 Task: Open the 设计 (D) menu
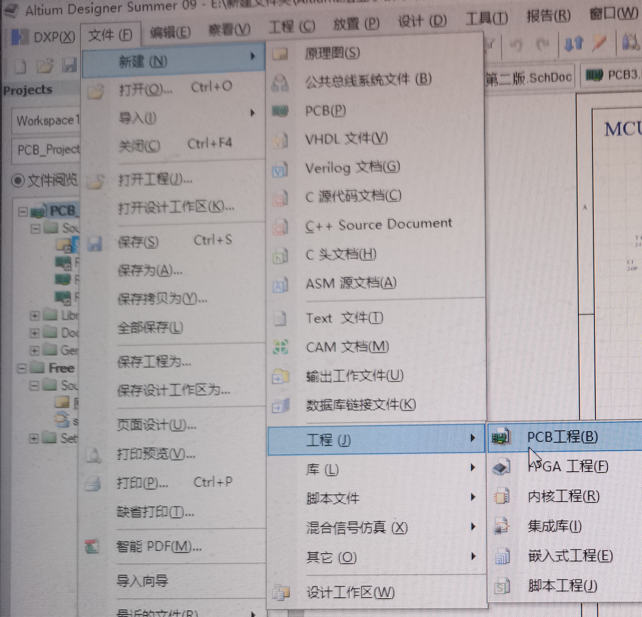tap(423, 21)
